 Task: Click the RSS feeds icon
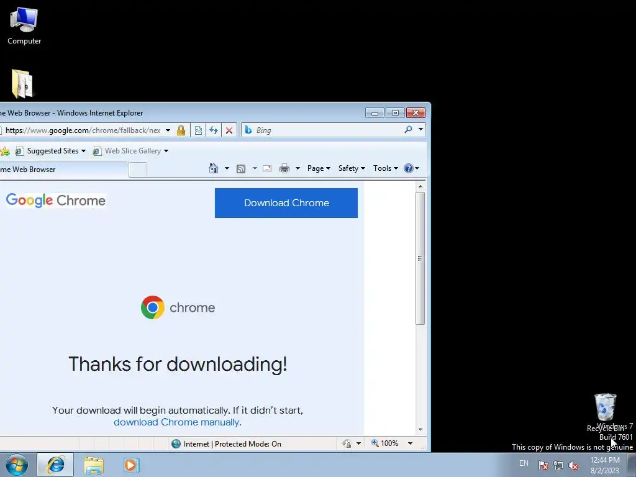241,168
